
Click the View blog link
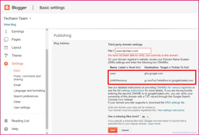pyautogui.click(x=10, y=25)
